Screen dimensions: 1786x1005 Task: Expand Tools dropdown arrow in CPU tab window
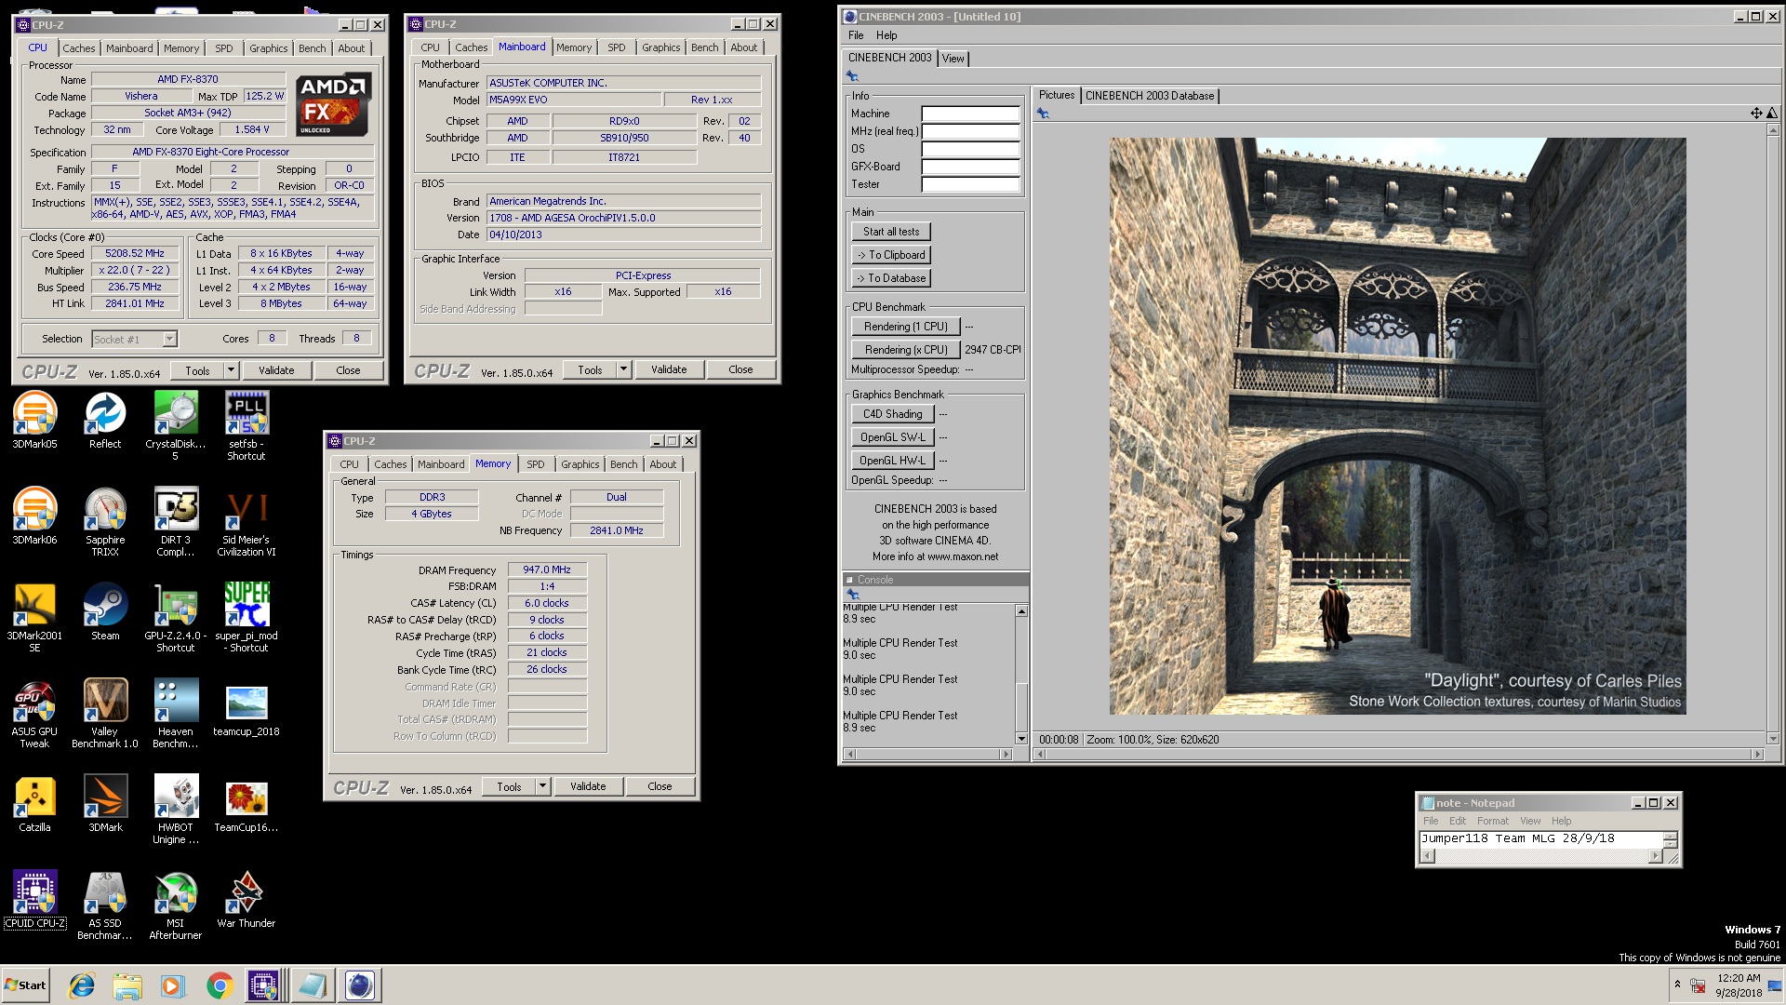(231, 370)
